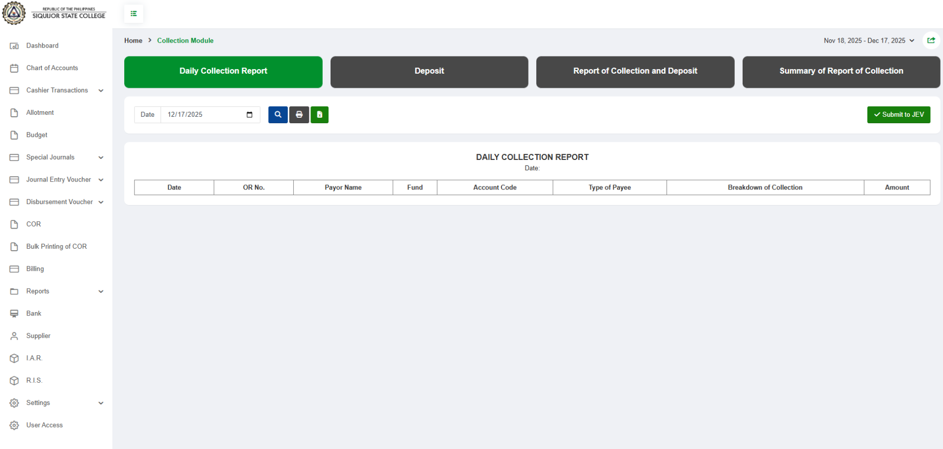Image resolution: width=943 pixels, height=449 pixels.
Task: Click the share icon at top right
Action: 931,41
